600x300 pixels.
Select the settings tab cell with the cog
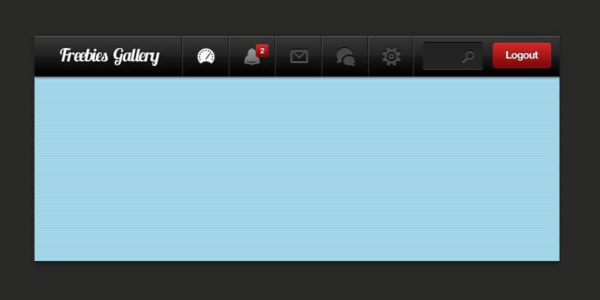click(391, 57)
